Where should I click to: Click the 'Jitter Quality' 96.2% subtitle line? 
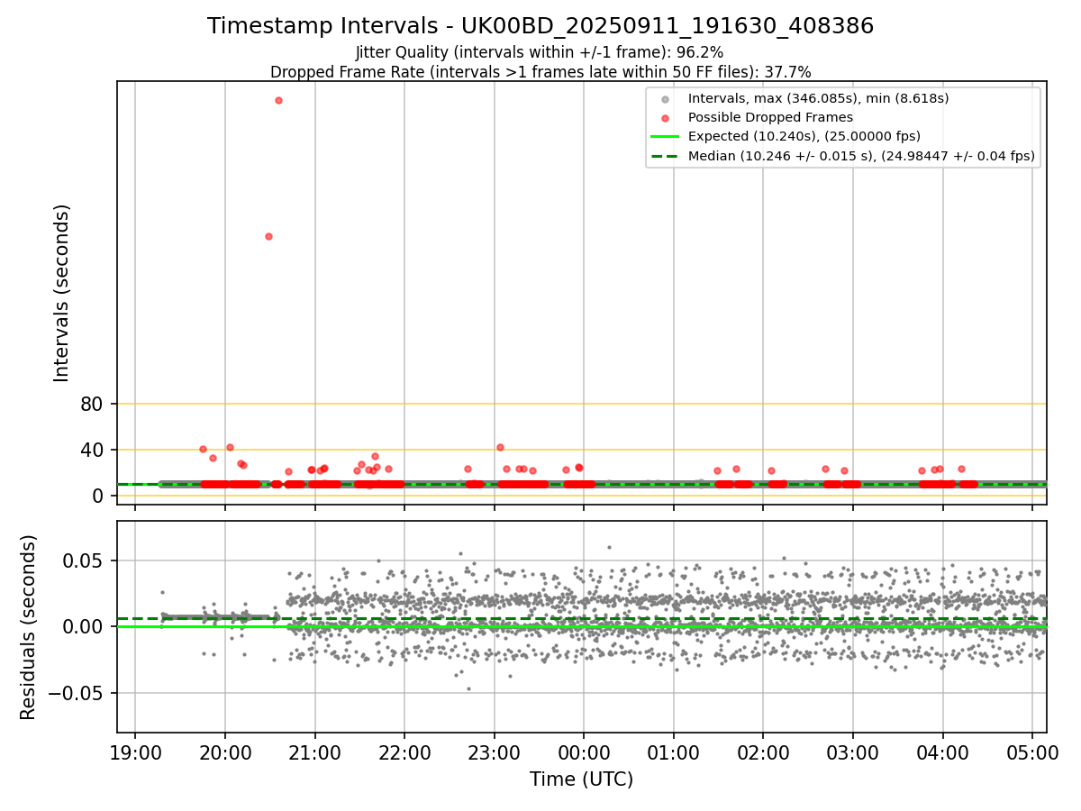[540, 52]
